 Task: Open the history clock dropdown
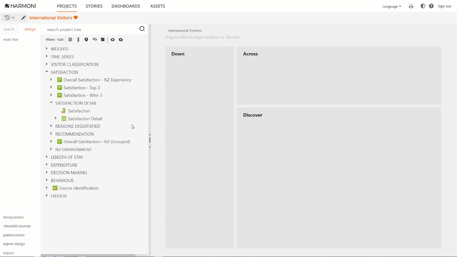point(9,17)
